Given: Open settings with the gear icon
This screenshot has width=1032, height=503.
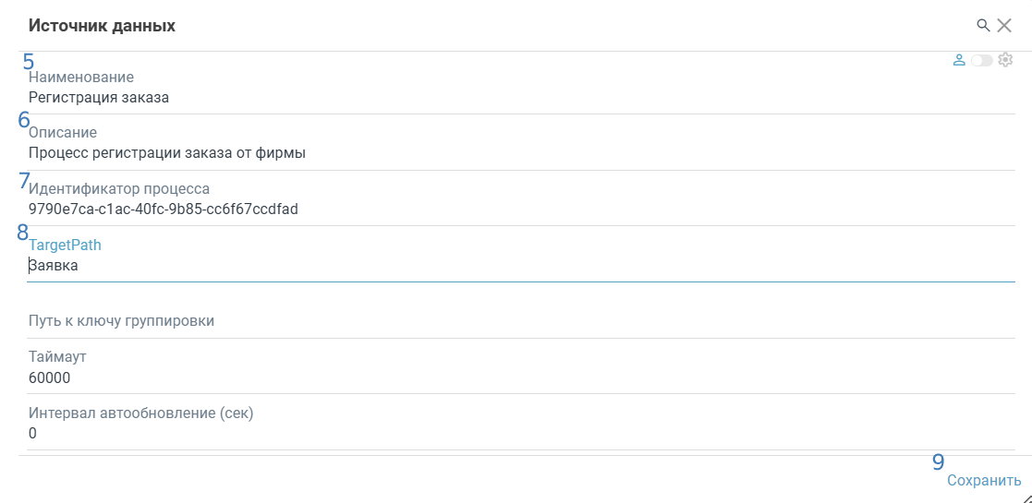Looking at the screenshot, I should (1006, 59).
